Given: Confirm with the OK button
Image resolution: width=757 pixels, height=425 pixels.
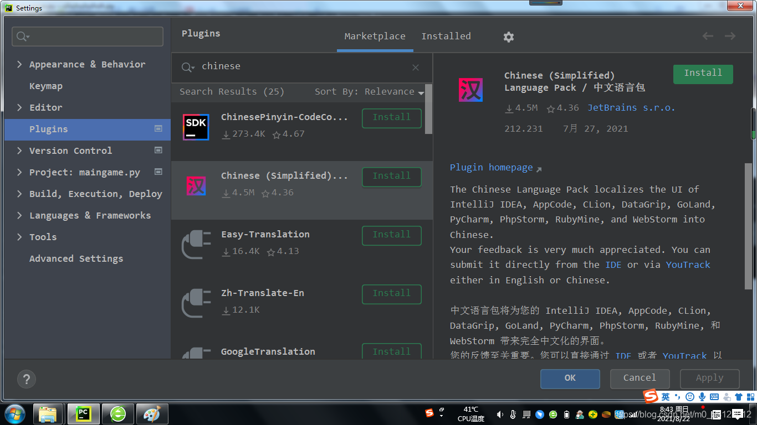Looking at the screenshot, I should point(570,379).
